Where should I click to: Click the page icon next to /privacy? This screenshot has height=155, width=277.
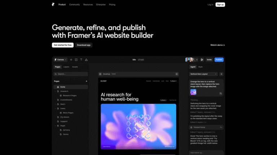[61, 130]
